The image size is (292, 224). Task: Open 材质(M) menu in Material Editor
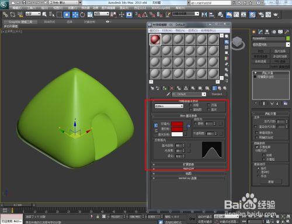tap(167, 30)
